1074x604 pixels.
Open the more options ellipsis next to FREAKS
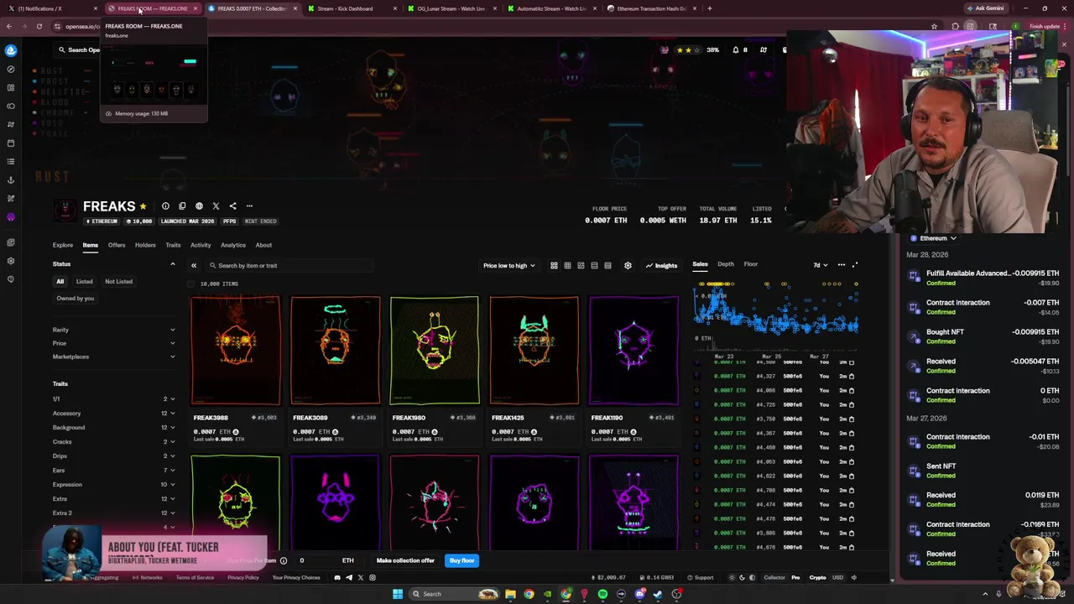pos(249,206)
